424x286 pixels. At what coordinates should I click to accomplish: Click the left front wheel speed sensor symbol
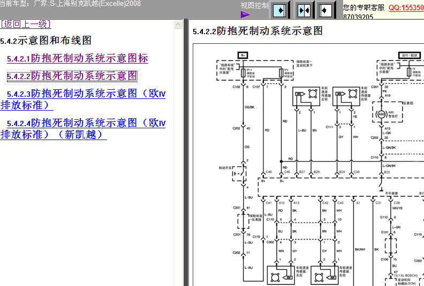pos(306,96)
